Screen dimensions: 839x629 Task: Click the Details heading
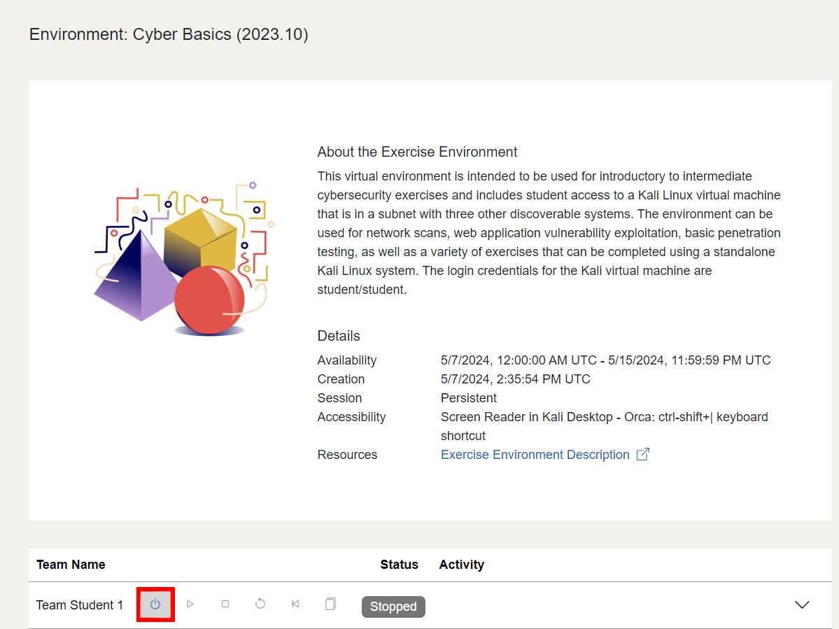coord(339,336)
